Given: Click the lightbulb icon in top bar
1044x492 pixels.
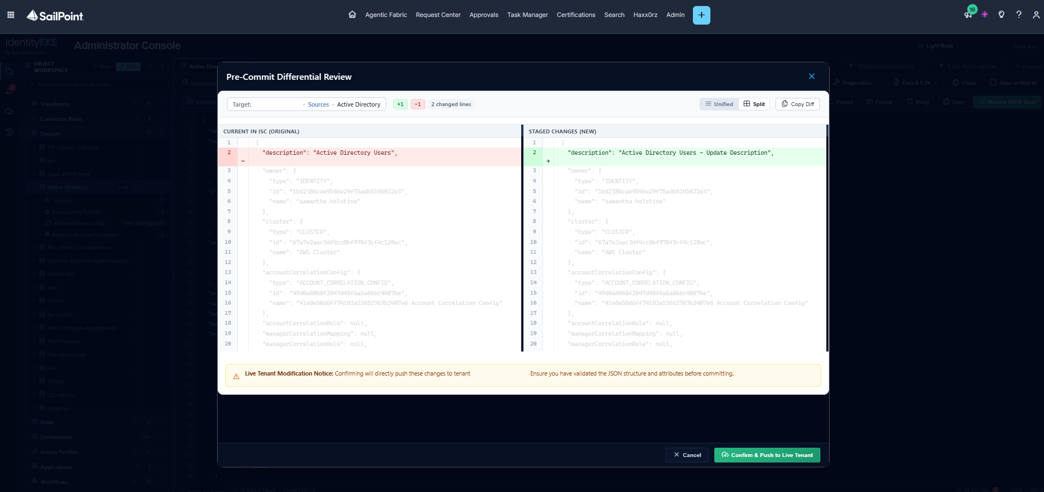Looking at the screenshot, I should (1001, 15).
